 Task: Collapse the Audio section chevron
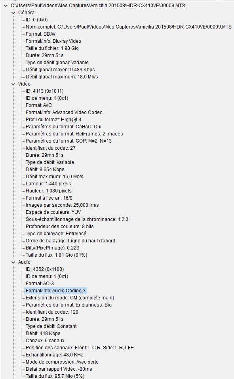[x=13, y=262]
